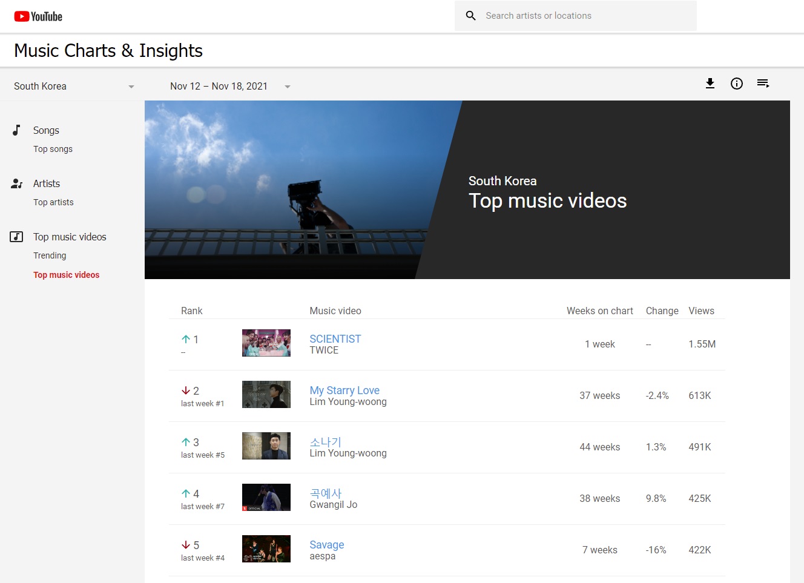Click the aespa artist name
This screenshot has height=583, width=804.
pos(322,556)
